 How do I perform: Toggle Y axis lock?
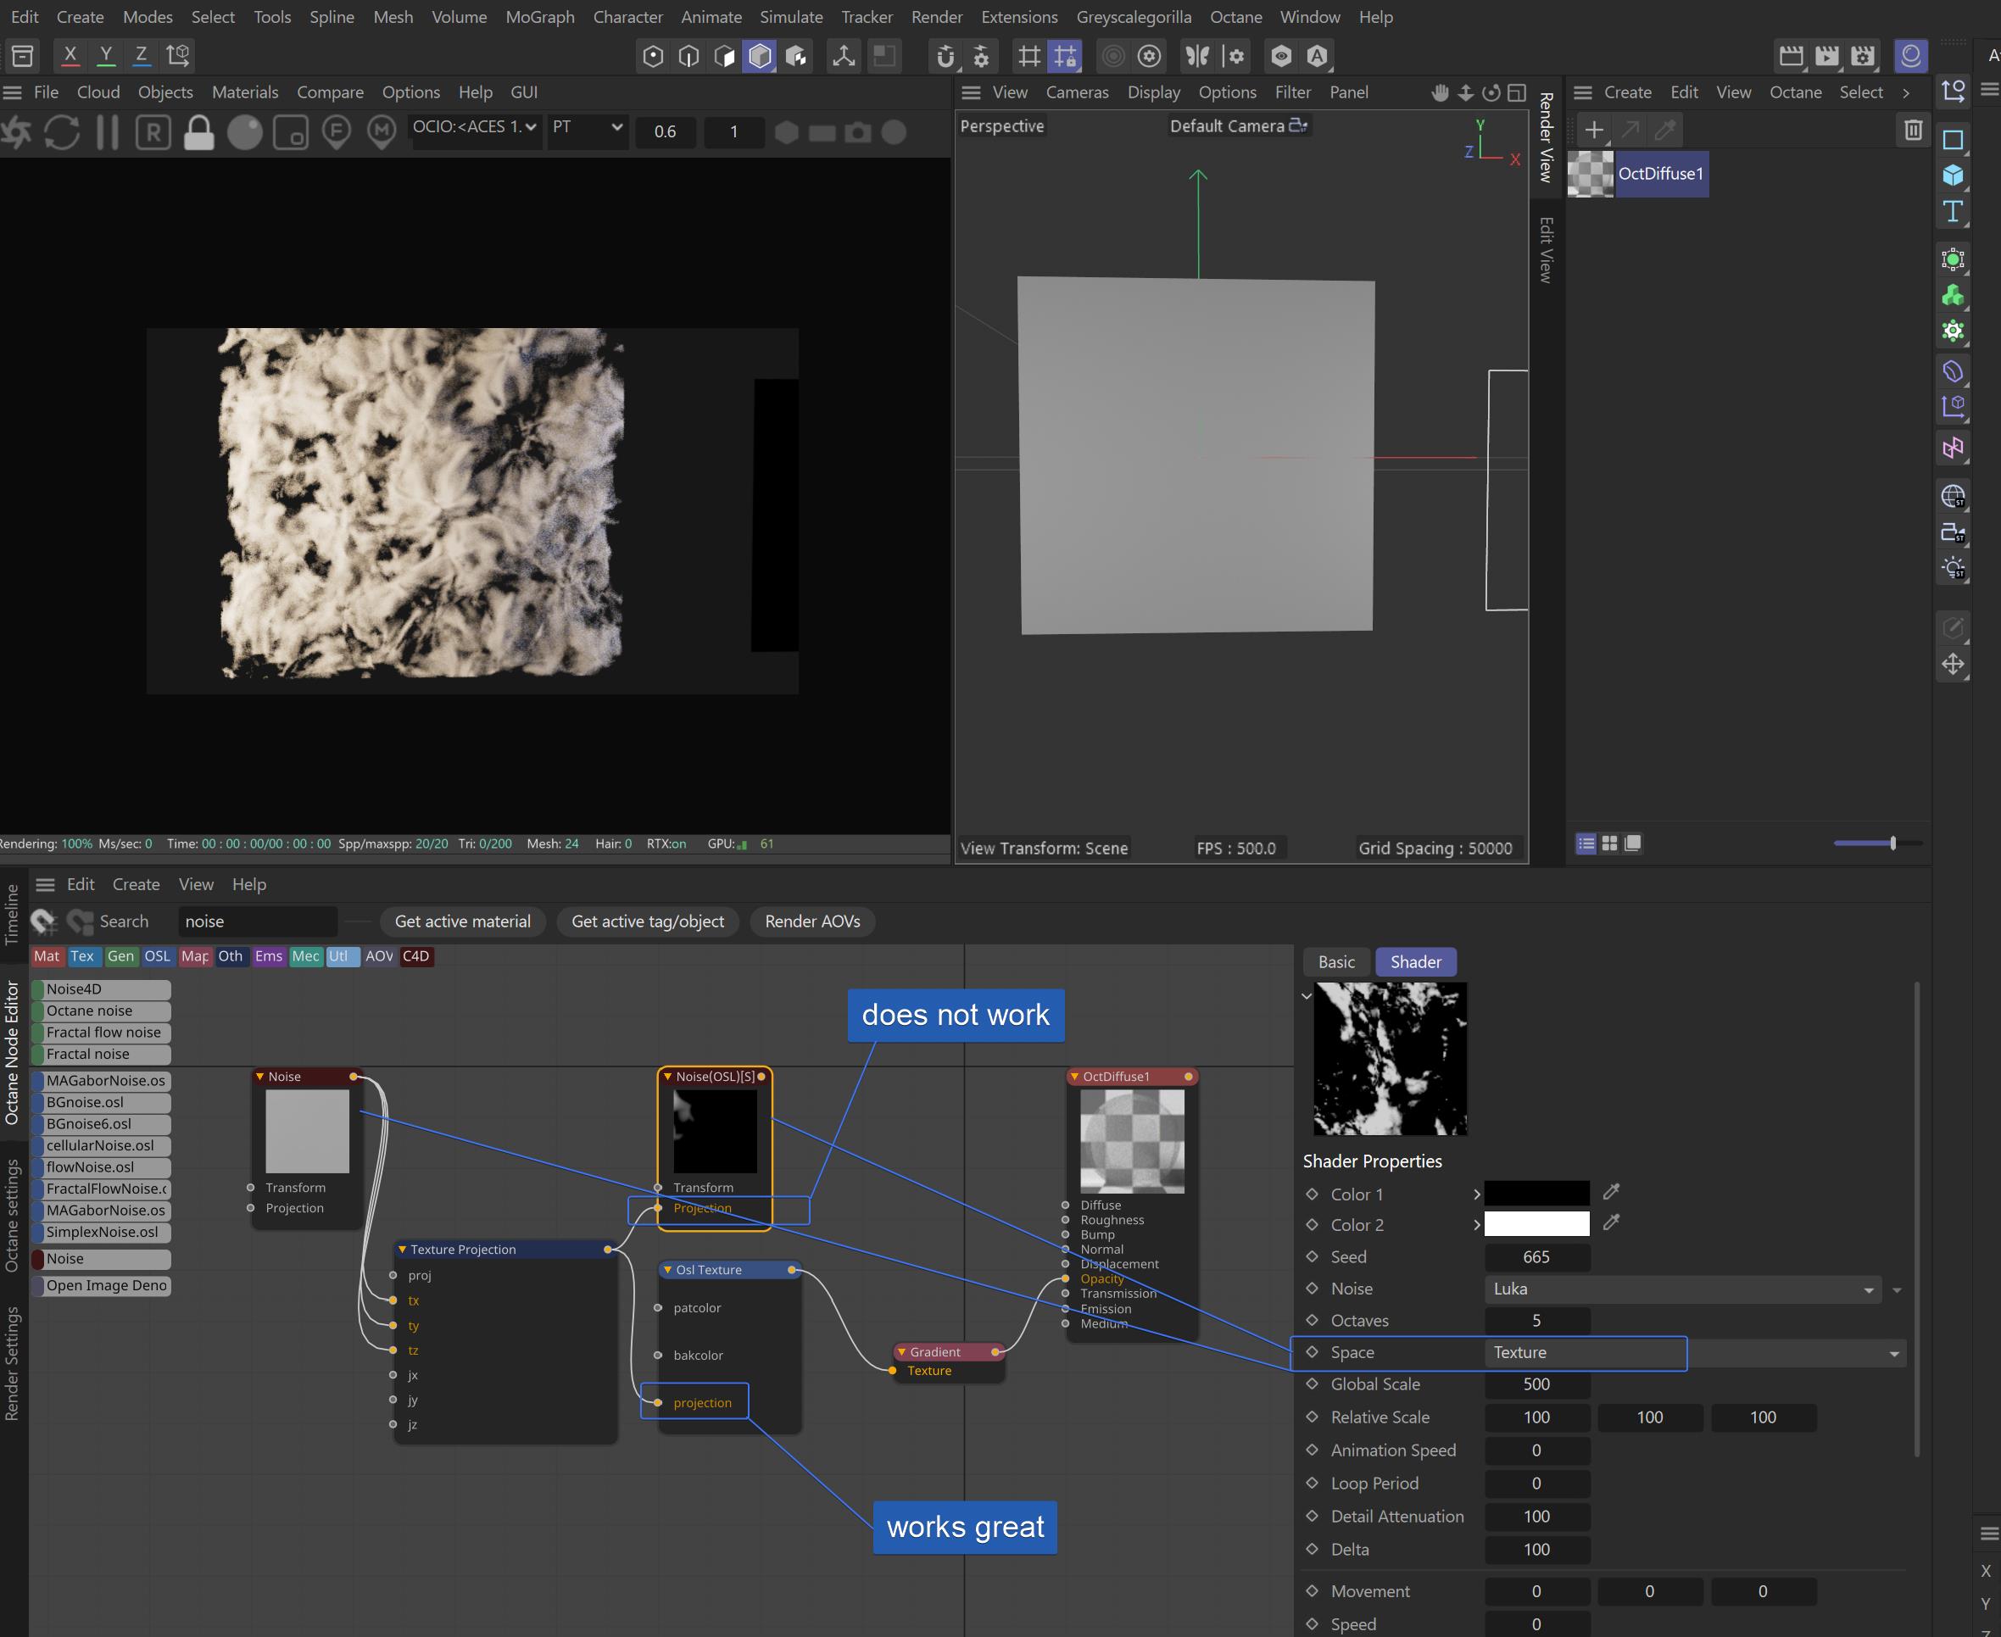pos(106,55)
